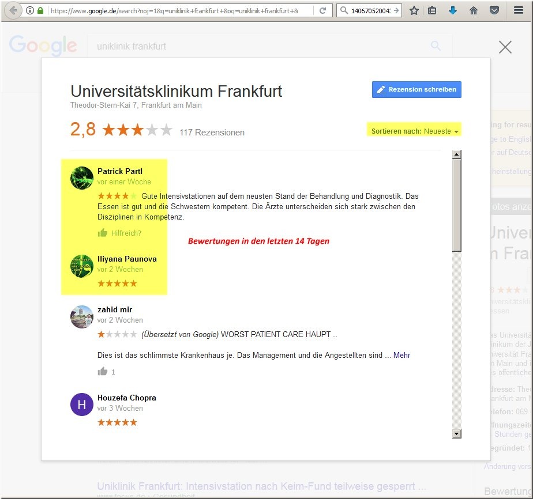Click the scrollbar down arrow in reviews

(x=456, y=434)
